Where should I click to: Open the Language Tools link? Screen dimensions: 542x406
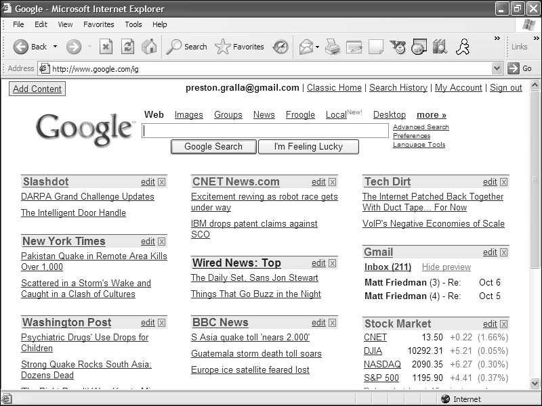coord(419,145)
